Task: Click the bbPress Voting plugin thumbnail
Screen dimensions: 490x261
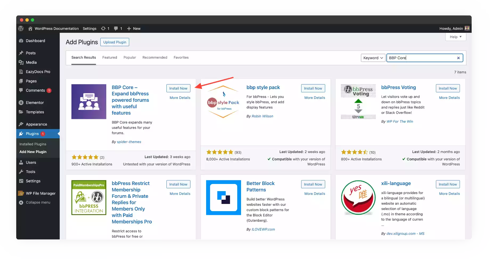Action: [358, 102]
